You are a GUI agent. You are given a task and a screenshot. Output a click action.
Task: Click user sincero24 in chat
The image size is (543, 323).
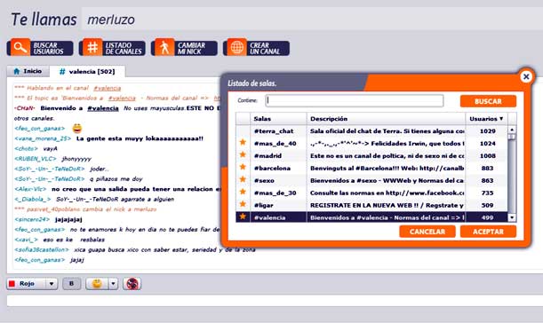(x=32, y=219)
